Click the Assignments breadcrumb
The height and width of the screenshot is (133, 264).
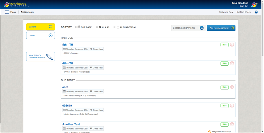pyautogui.click(x=27, y=12)
